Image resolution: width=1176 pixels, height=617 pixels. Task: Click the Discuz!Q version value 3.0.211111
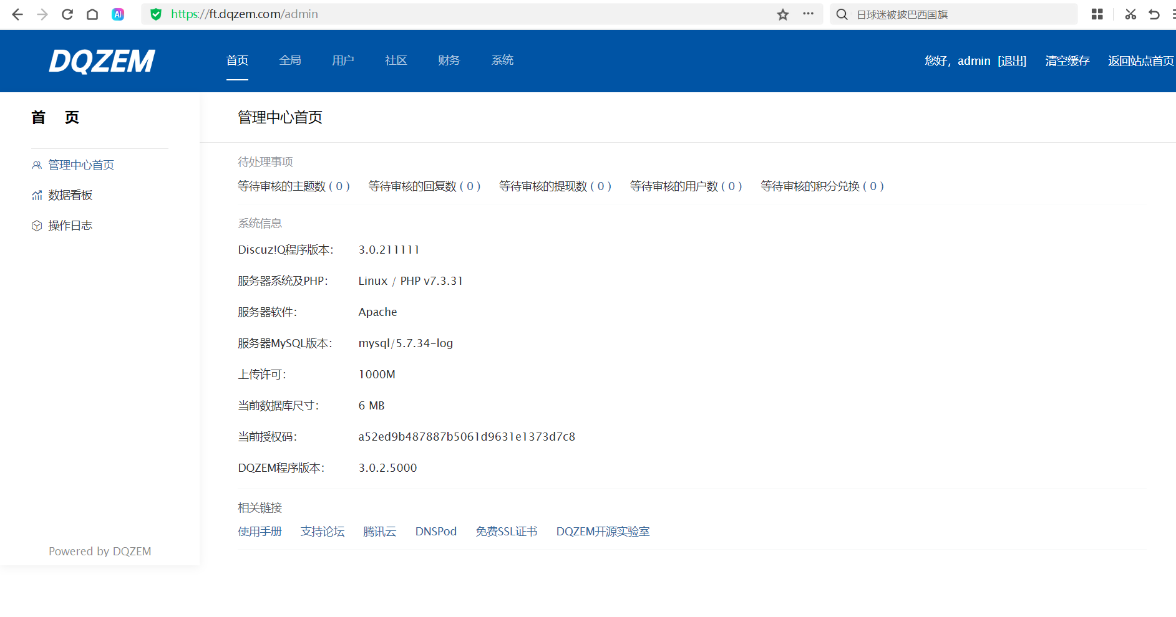(389, 250)
